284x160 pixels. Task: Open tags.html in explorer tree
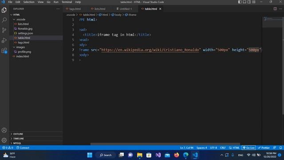[24, 43]
